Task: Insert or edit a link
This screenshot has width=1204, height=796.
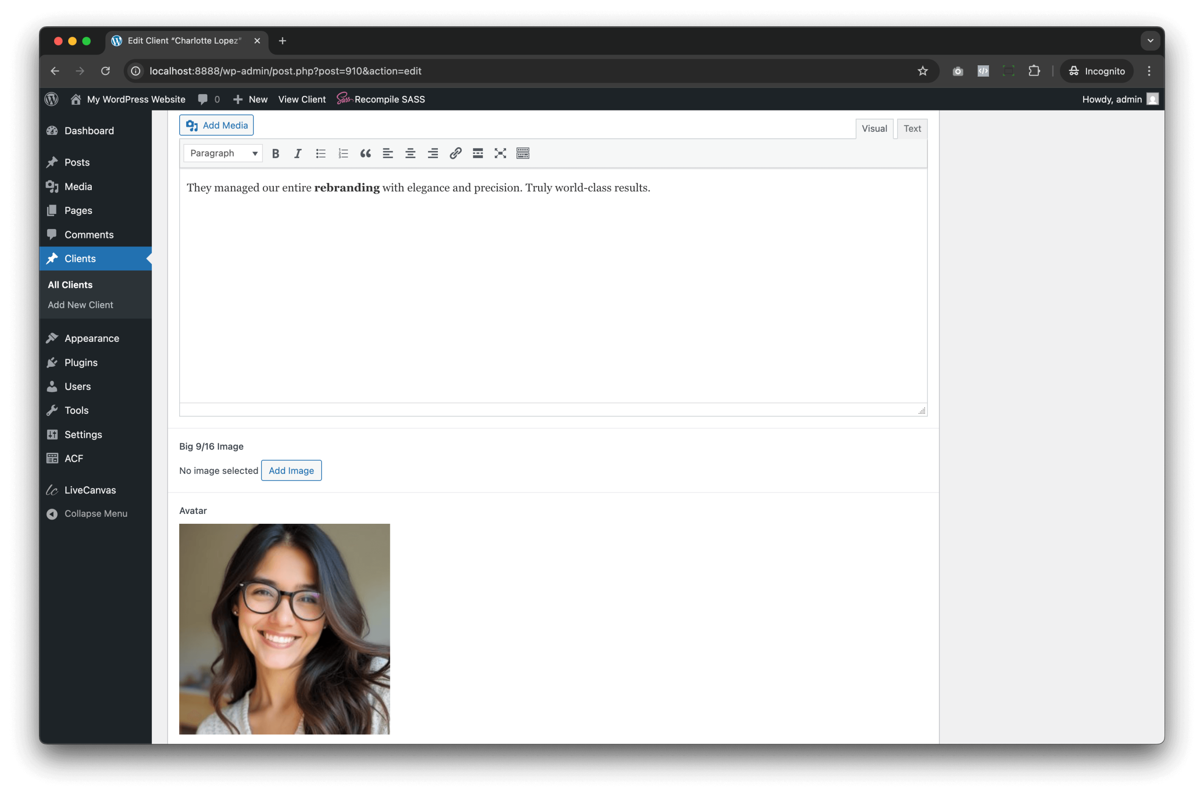Action: tap(455, 153)
